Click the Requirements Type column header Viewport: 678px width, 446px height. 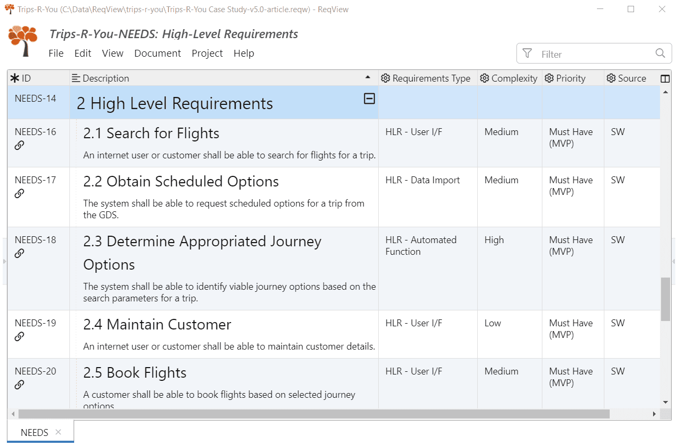pyautogui.click(x=431, y=78)
